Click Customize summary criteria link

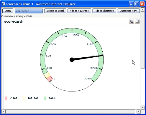pos(17,16)
